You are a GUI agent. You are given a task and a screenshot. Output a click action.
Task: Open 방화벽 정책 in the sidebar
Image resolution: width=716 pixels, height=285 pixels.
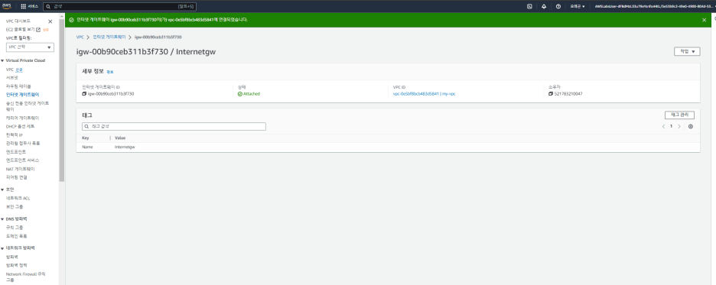click(16, 265)
